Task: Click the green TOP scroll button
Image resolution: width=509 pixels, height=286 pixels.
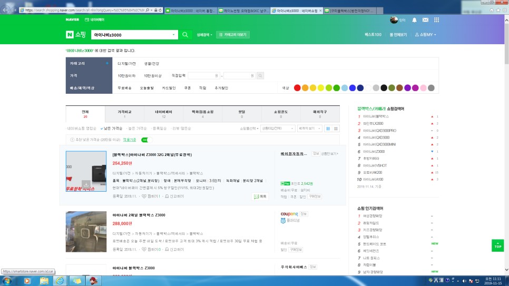Action: (x=497, y=245)
